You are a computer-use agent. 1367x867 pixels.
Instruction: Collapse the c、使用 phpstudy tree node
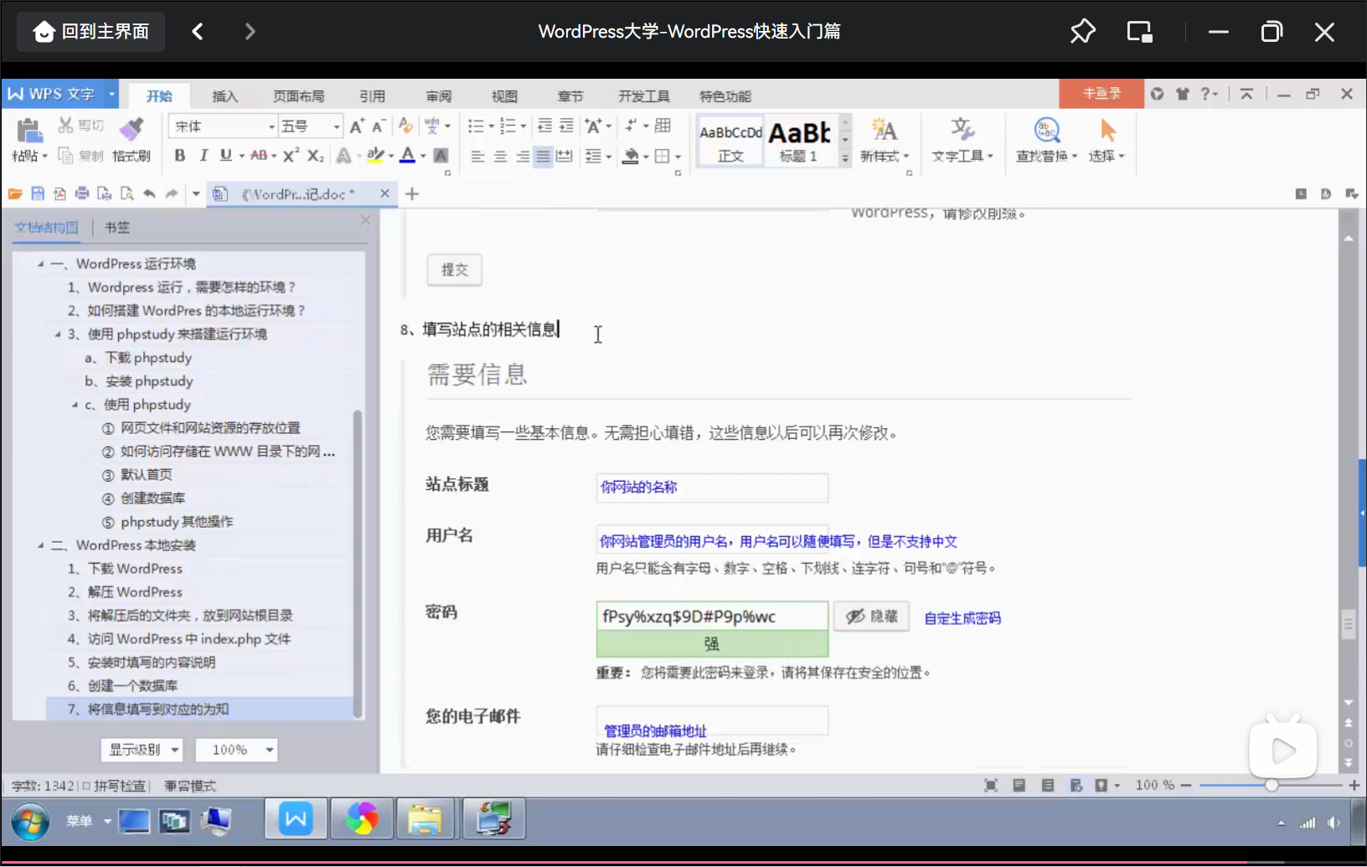coord(75,405)
